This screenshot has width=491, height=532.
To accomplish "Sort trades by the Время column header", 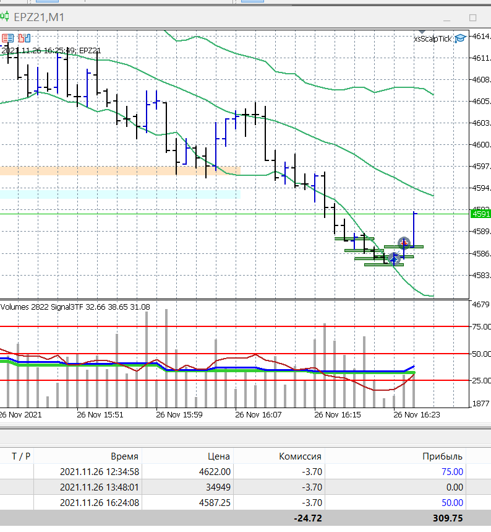I will (x=124, y=456).
